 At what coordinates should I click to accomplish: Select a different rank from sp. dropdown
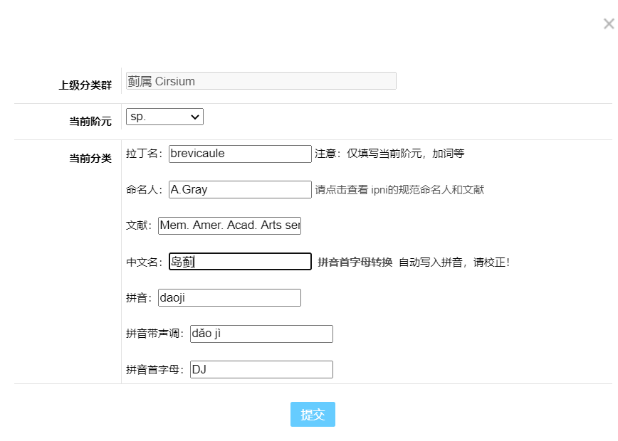[164, 116]
